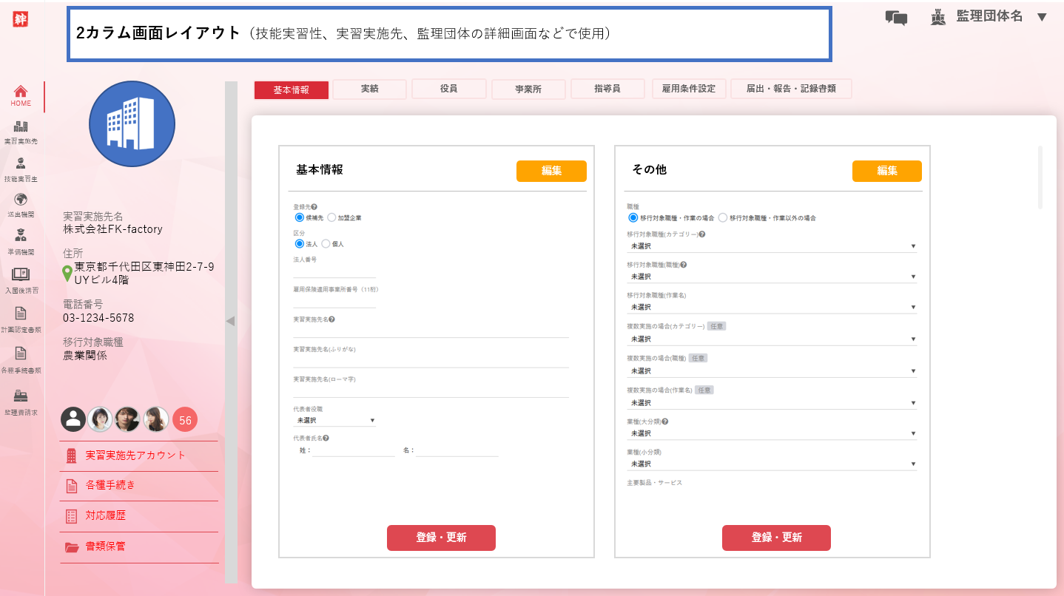Open the 業種(大分類) dropdown

772,433
